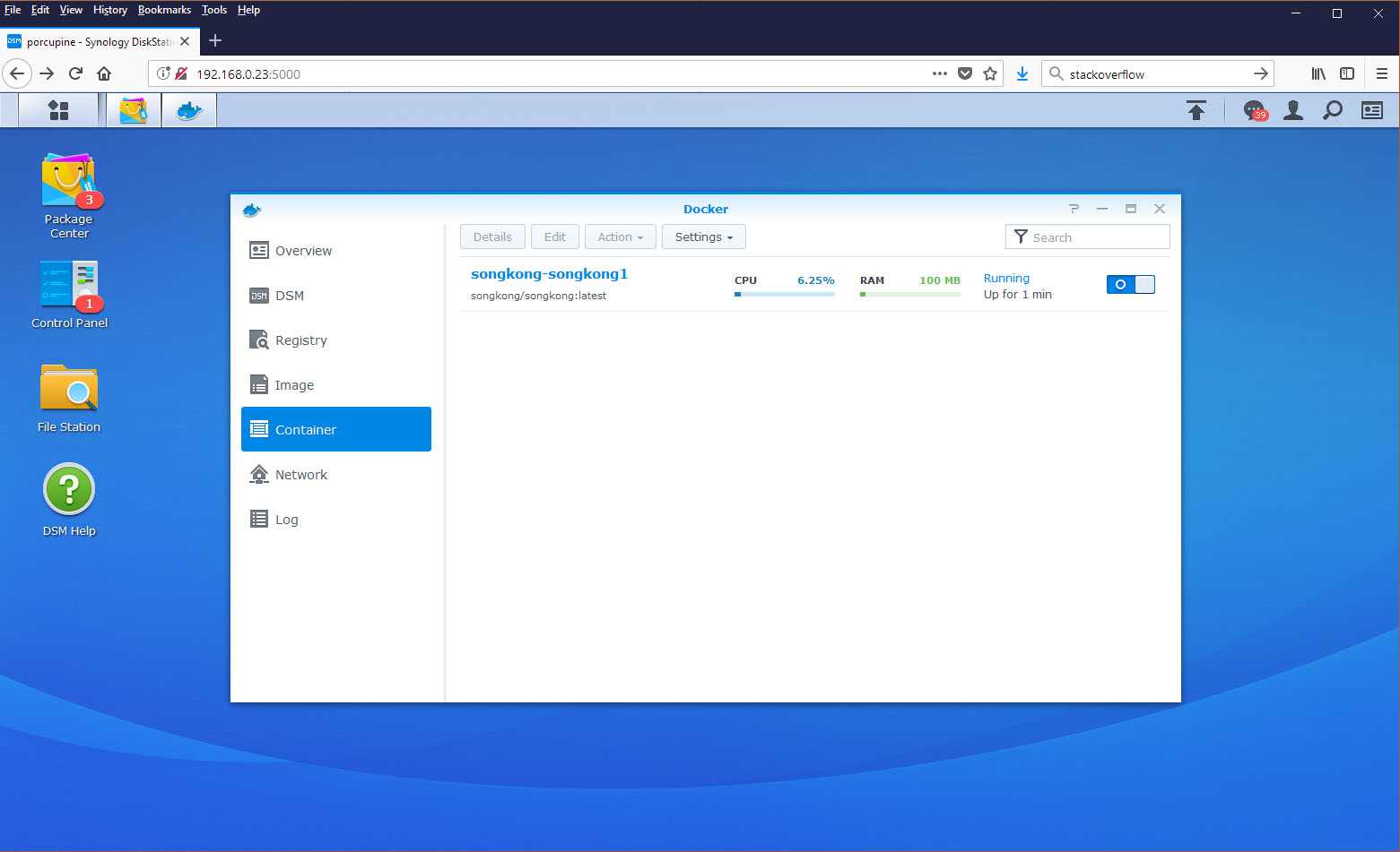Toggle the browser sidebar icon
Viewport: 1400px width, 852px height.
(x=1347, y=73)
